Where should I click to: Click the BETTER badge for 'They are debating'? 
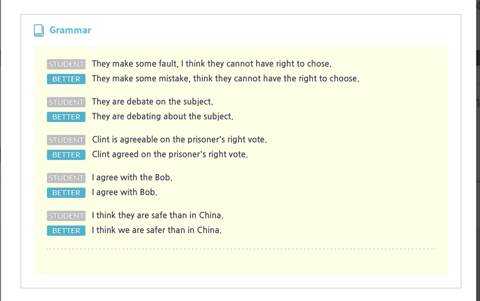point(66,117)
